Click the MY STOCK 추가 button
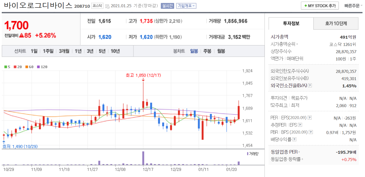365x177 pixels. click(320, 5)
